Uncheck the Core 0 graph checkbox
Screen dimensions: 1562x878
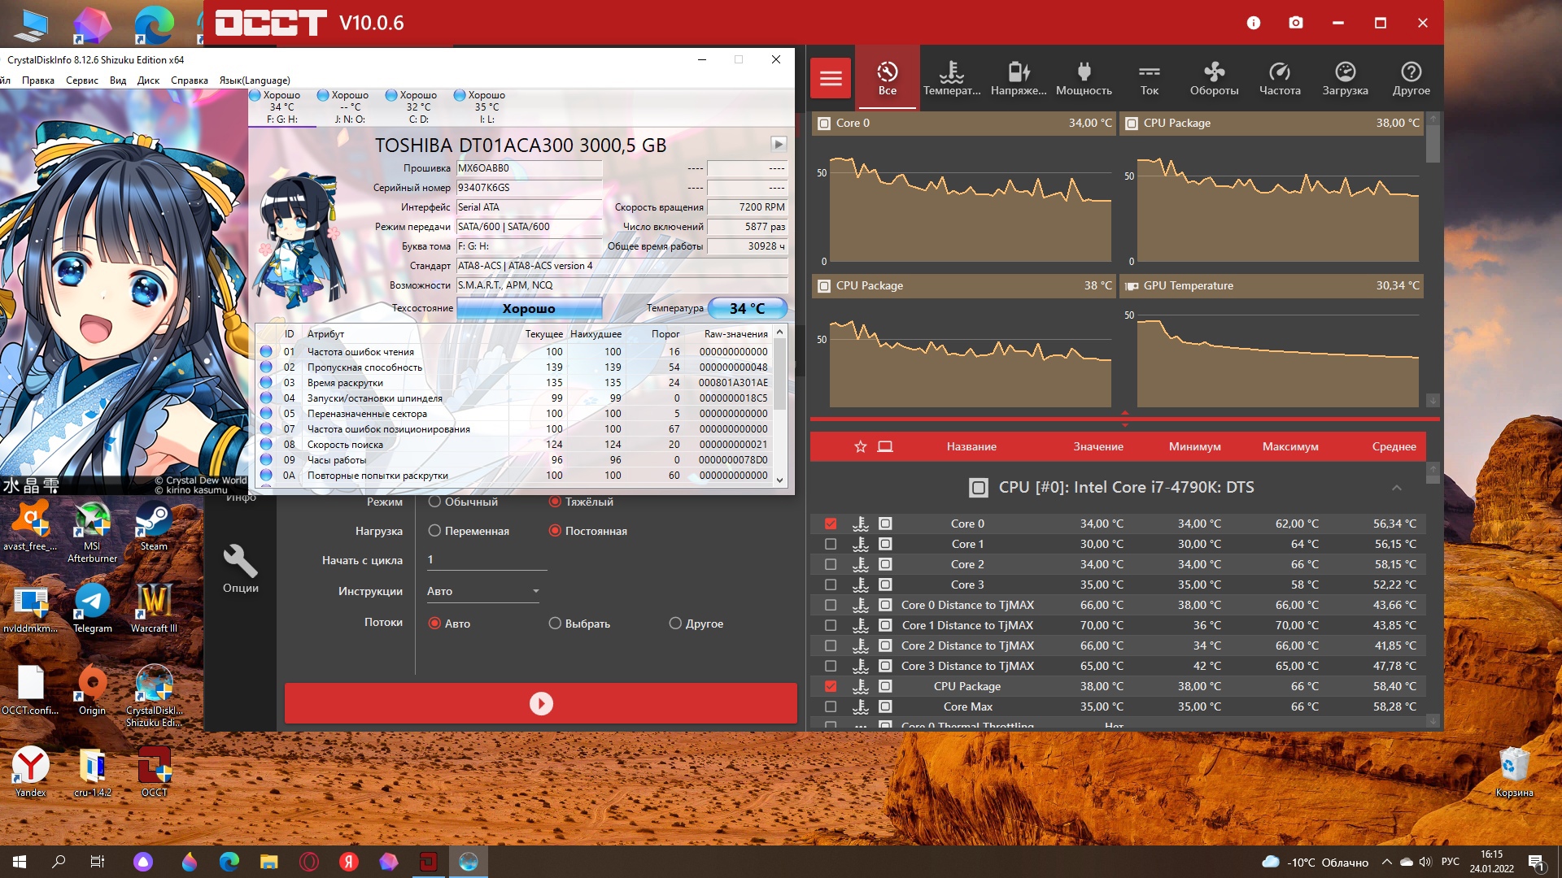831,524
